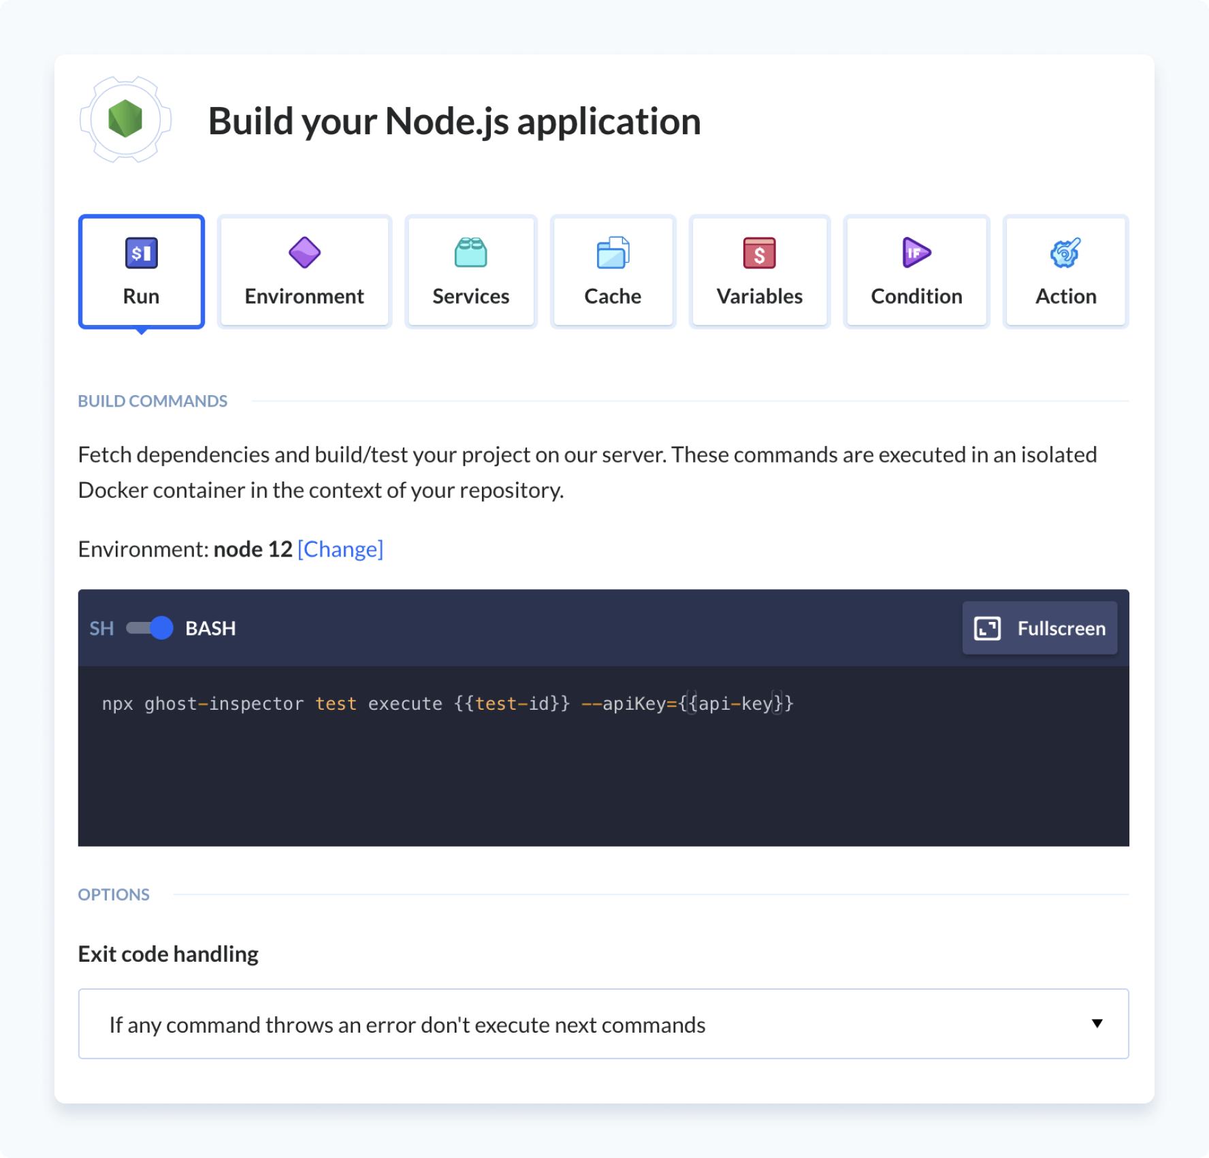This screenshot has height=1158, width=1209.
Task: Select the Variables tab
Action: tap(759, 271)
